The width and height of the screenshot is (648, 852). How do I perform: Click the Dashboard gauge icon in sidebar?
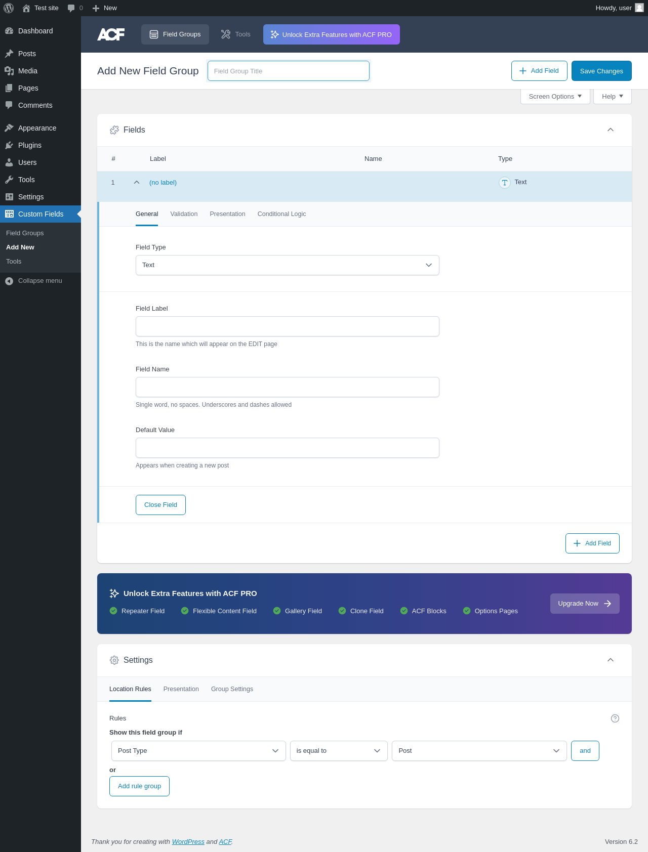[x=9, y=31]
